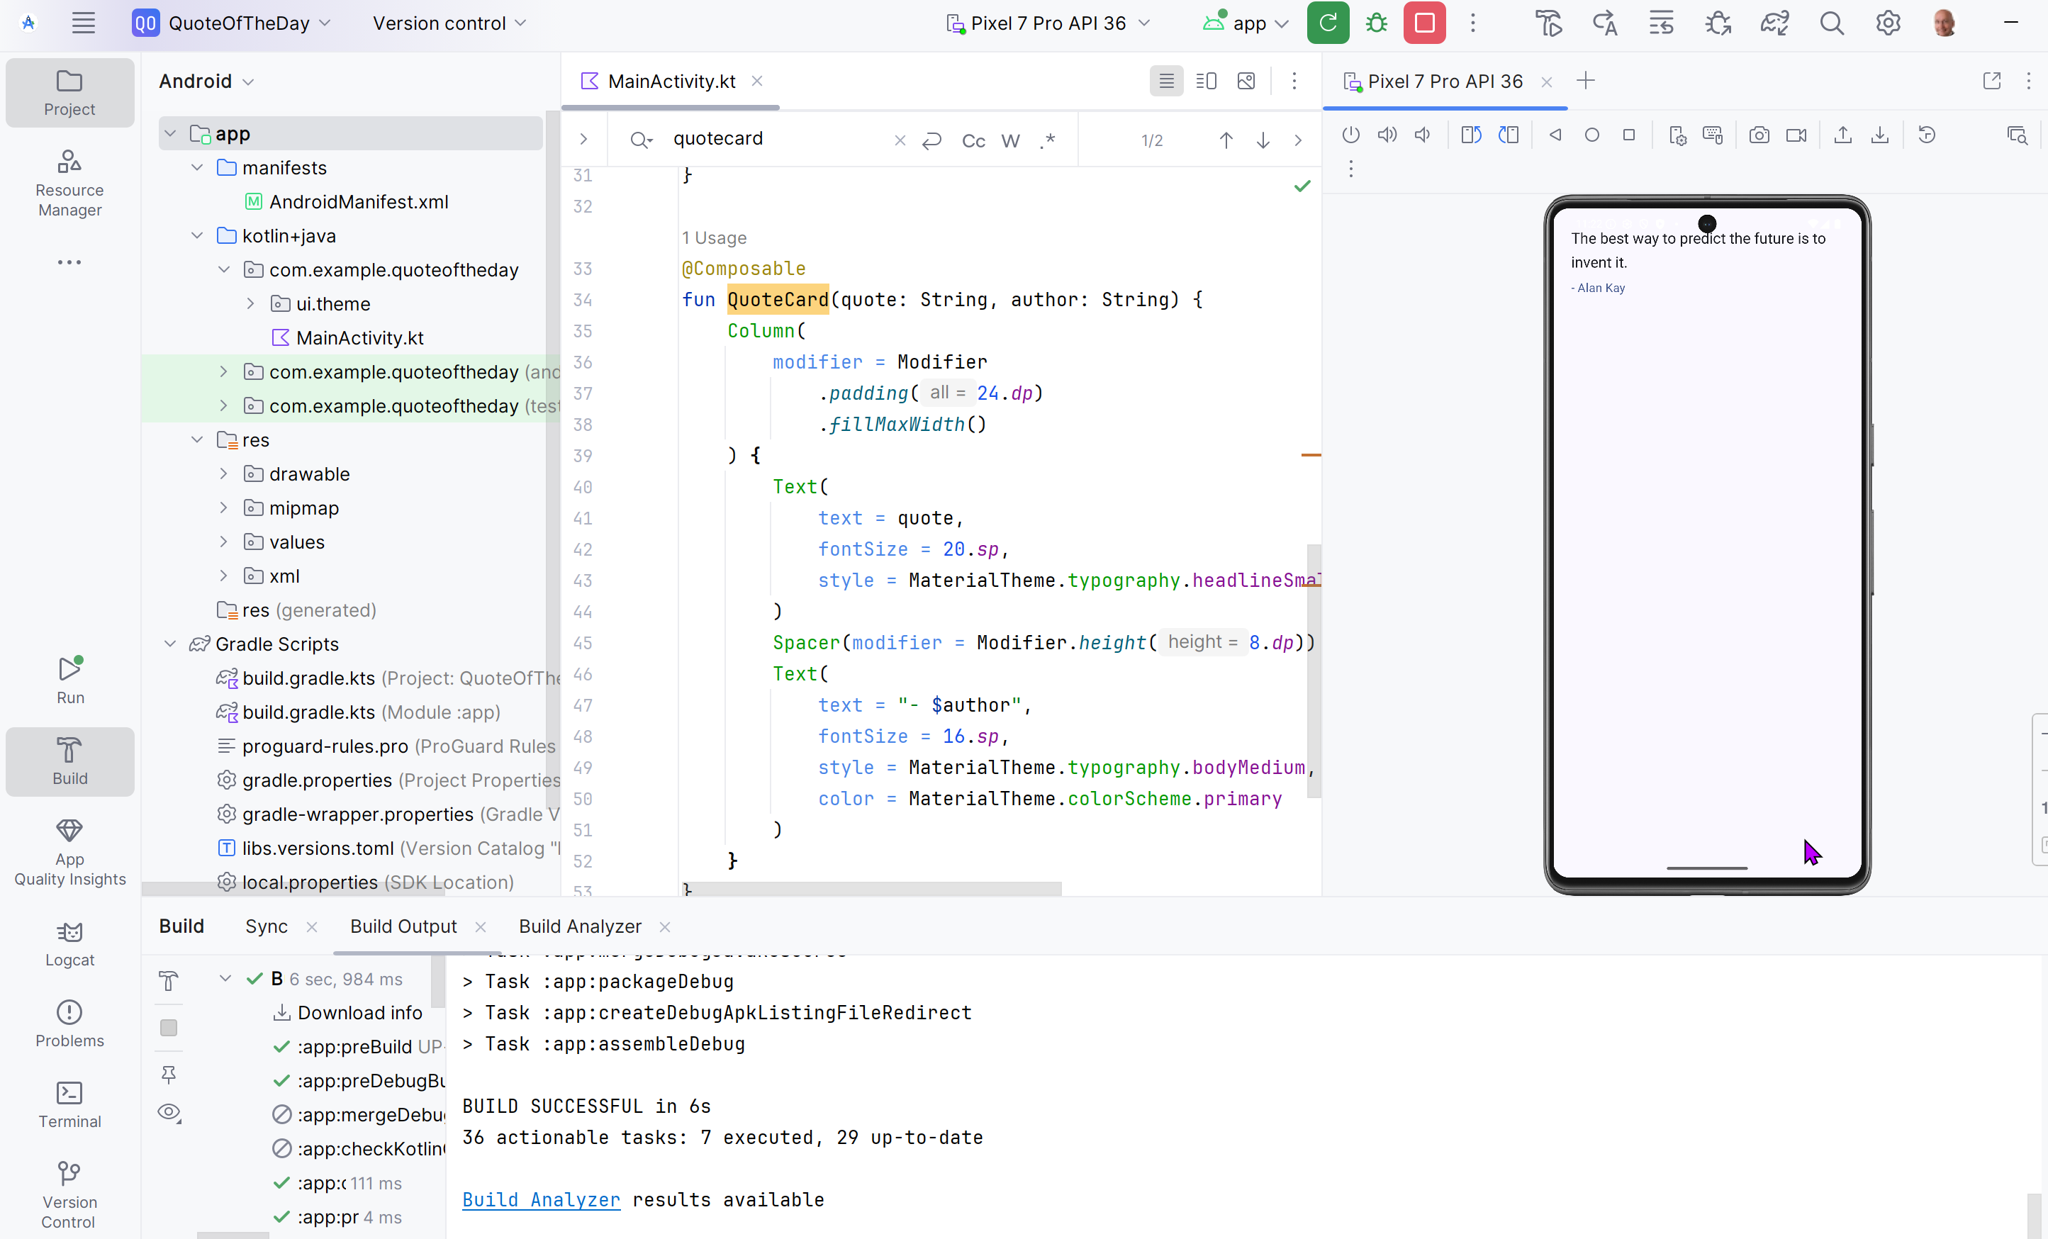Open the Build Analyzer link
2048x1239 pixels.
coord(541,1199)
